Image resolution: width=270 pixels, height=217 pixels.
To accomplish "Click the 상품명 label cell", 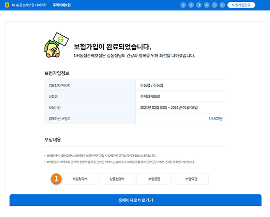I will [x=90, y=96].
